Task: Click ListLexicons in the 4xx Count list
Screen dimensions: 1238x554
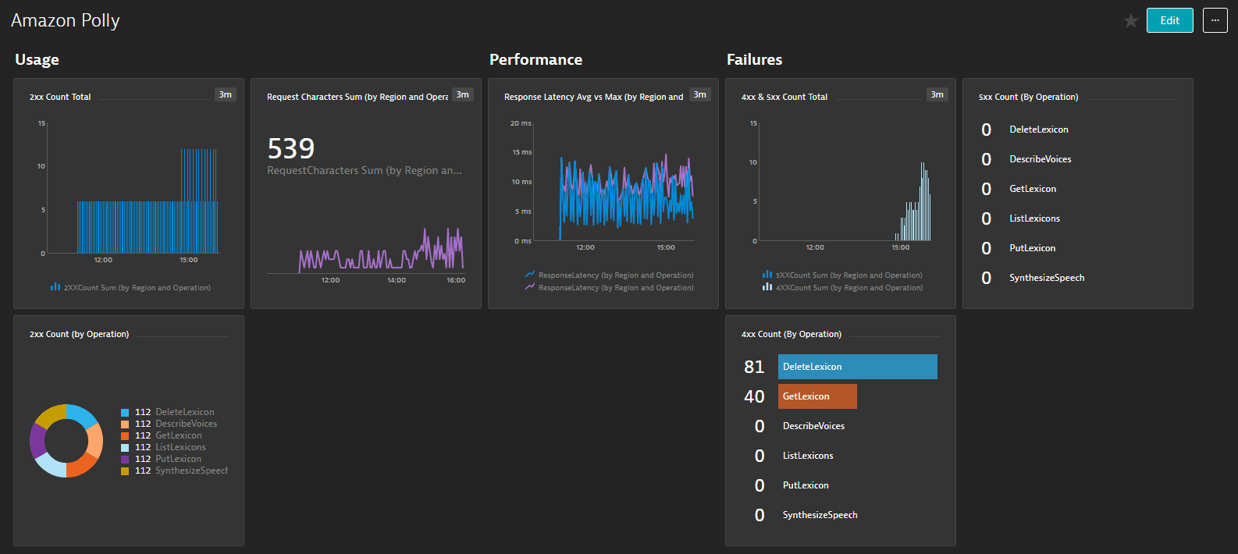Action: point(808,456)
